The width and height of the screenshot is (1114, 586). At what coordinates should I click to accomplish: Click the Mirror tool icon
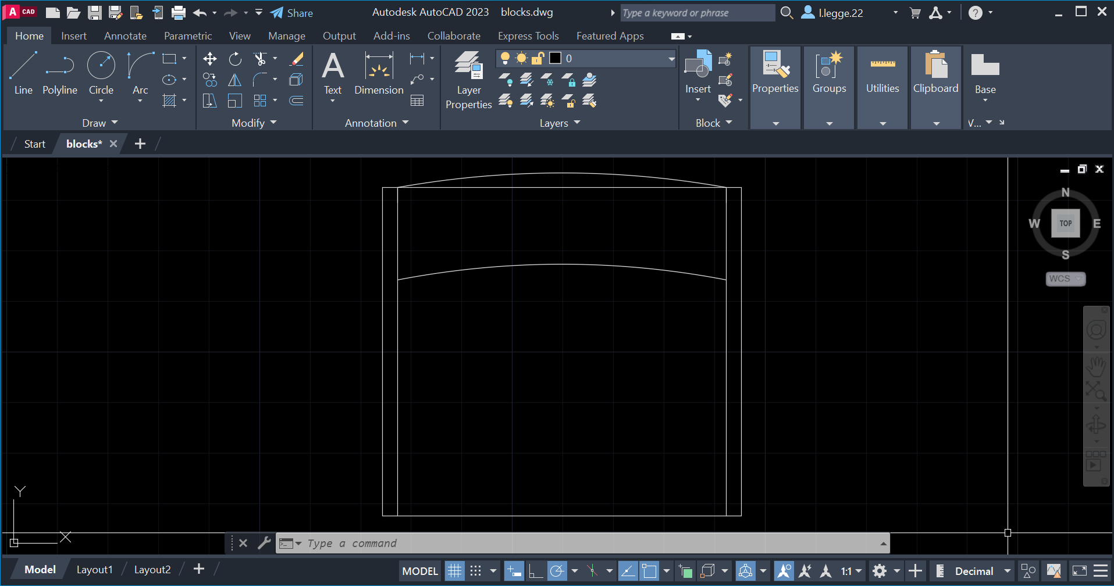tap(235, 80)
